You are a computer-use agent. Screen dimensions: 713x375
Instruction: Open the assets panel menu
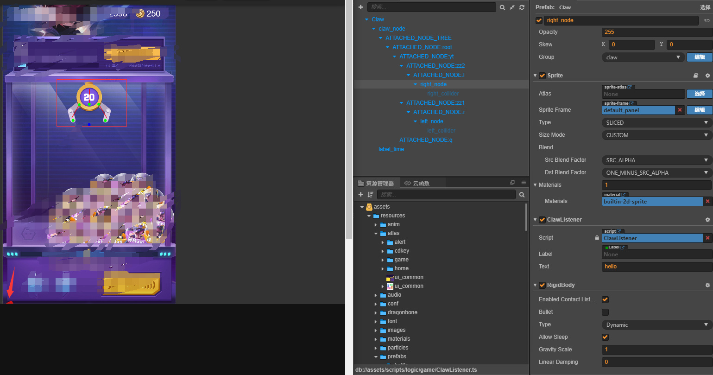[524, 183]
